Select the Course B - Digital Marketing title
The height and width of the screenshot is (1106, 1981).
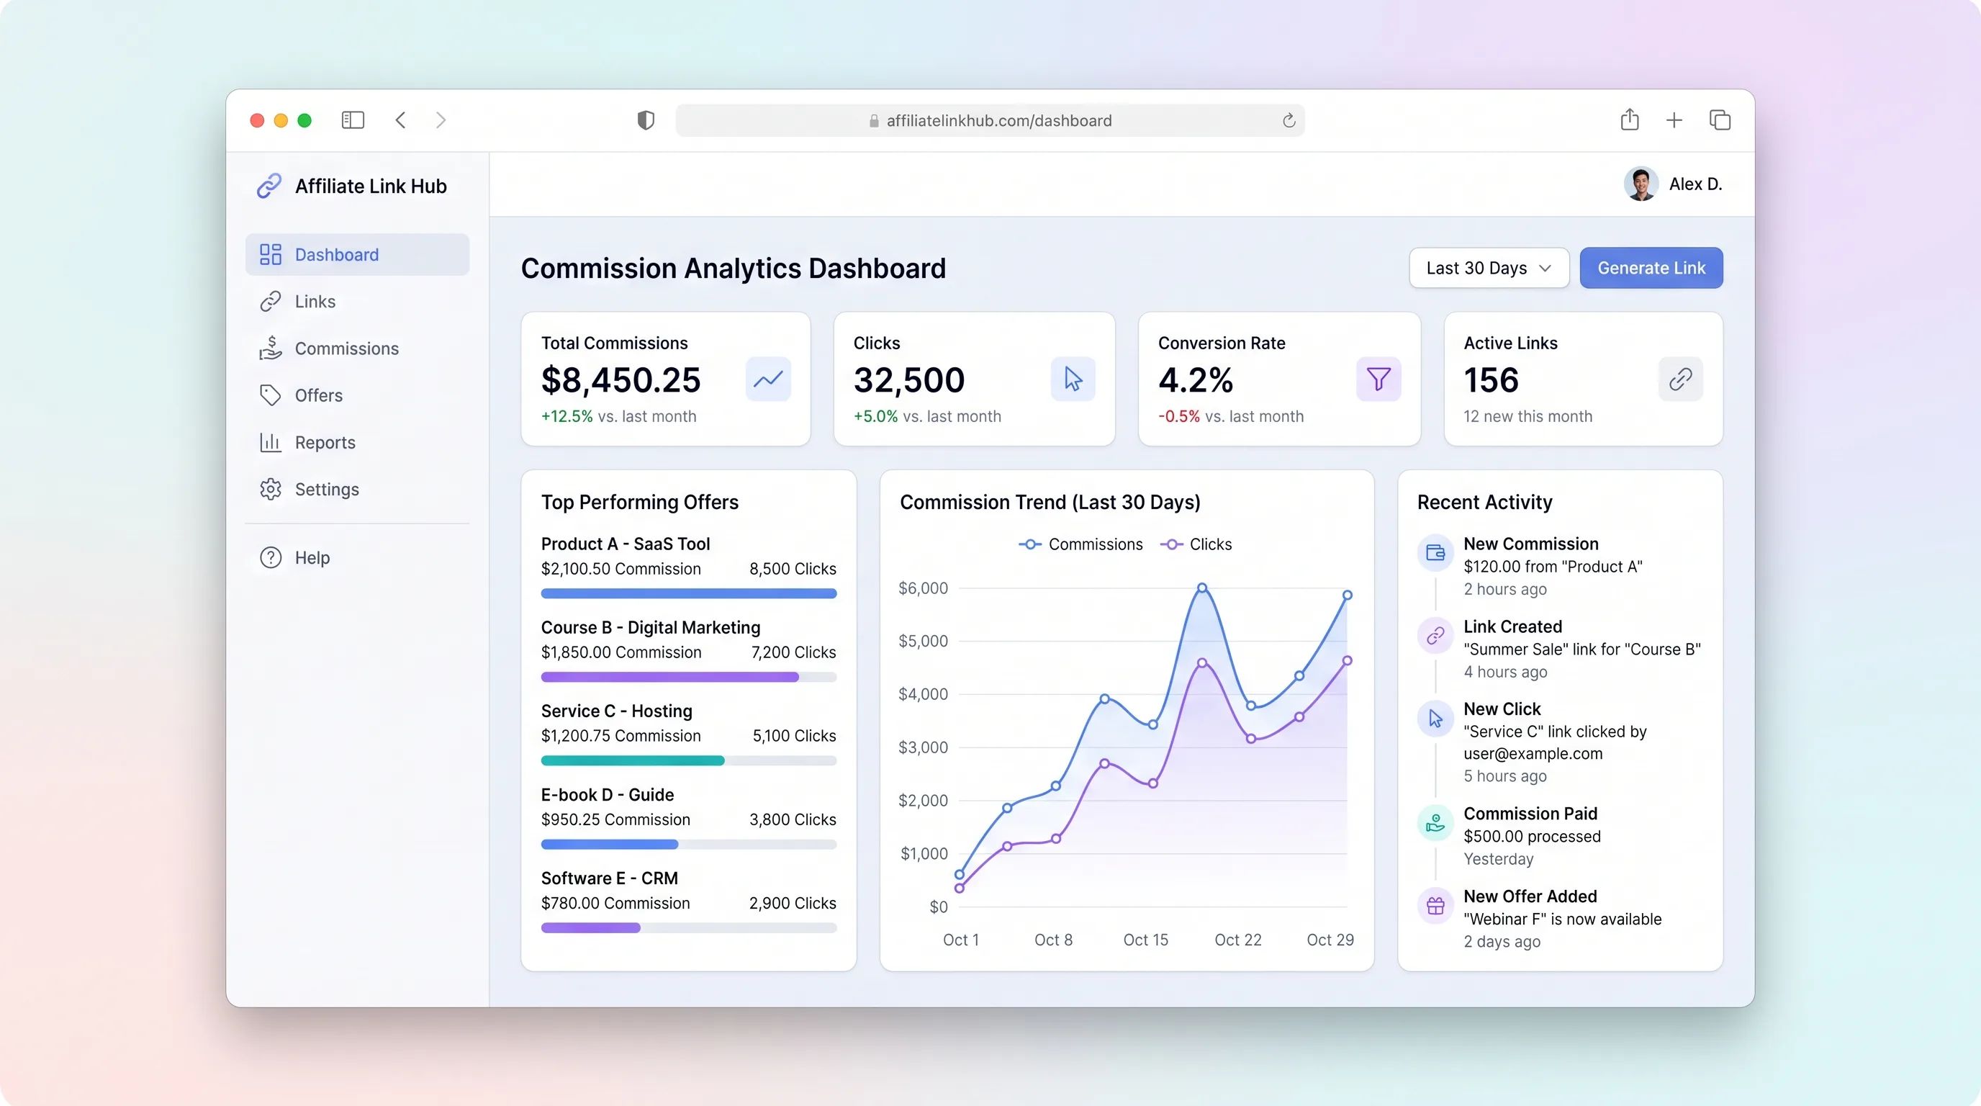(651, 628)
